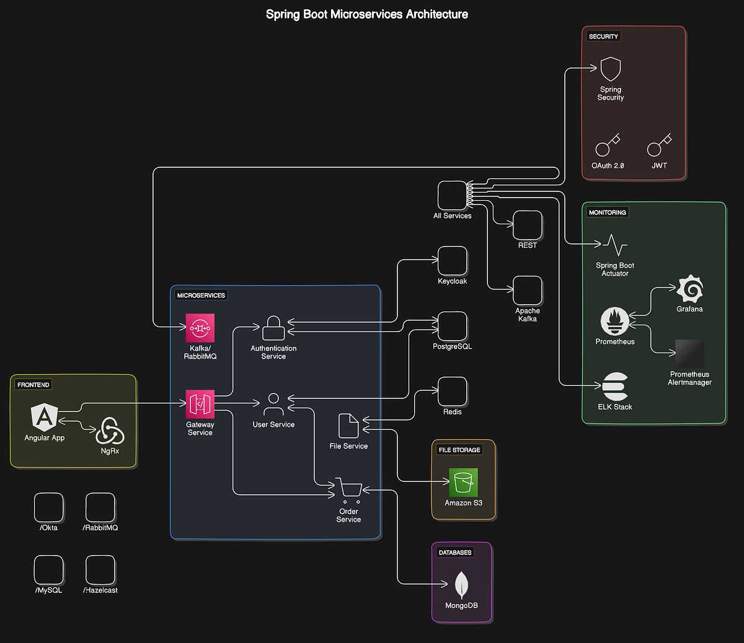
Task: Click the "Prometheus Alertmanager" text label
Action: coord(689,378)
